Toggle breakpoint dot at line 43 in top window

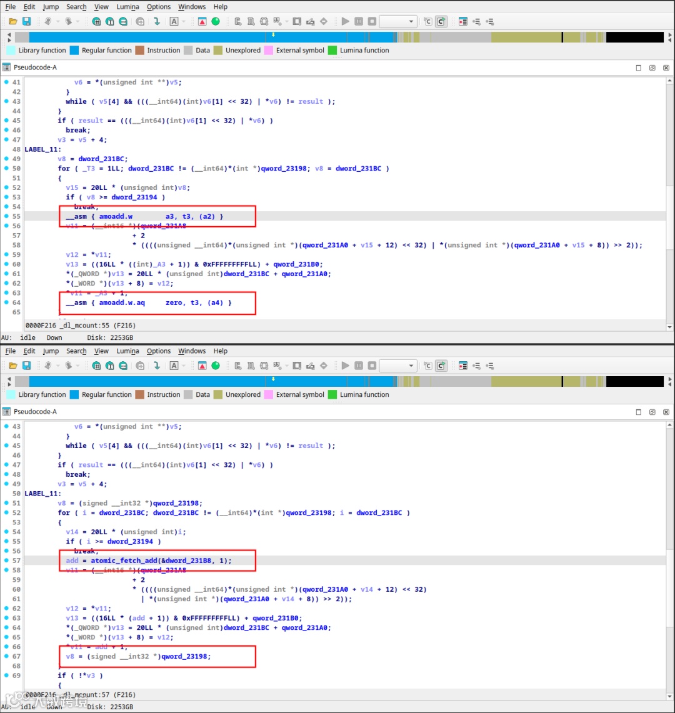[x=6, y=101]
